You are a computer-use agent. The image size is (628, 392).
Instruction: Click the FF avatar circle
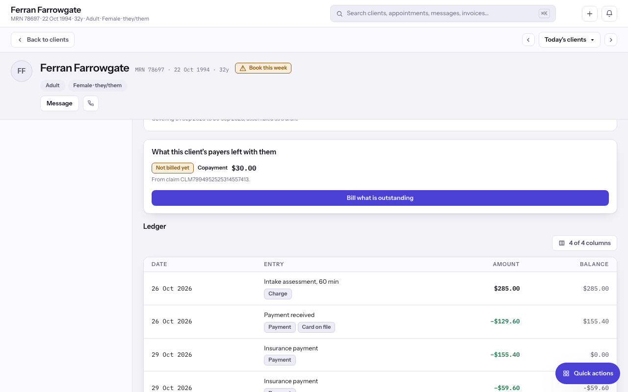coord(22,71)
